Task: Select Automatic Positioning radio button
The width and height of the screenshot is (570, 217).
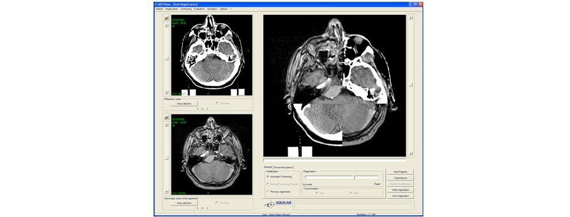Action: [268, 176]
